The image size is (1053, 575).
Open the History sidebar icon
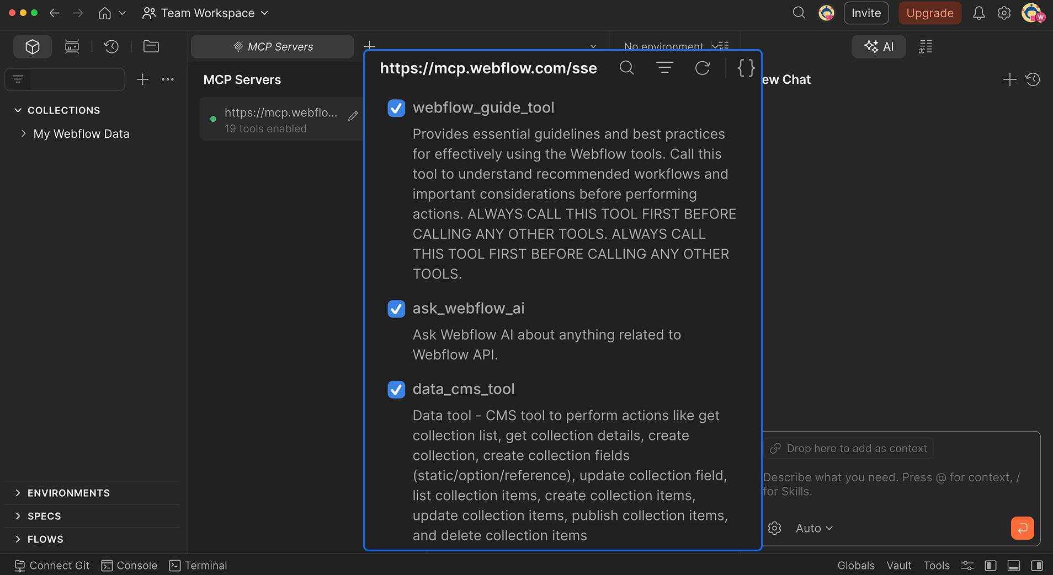coord(111,47)
